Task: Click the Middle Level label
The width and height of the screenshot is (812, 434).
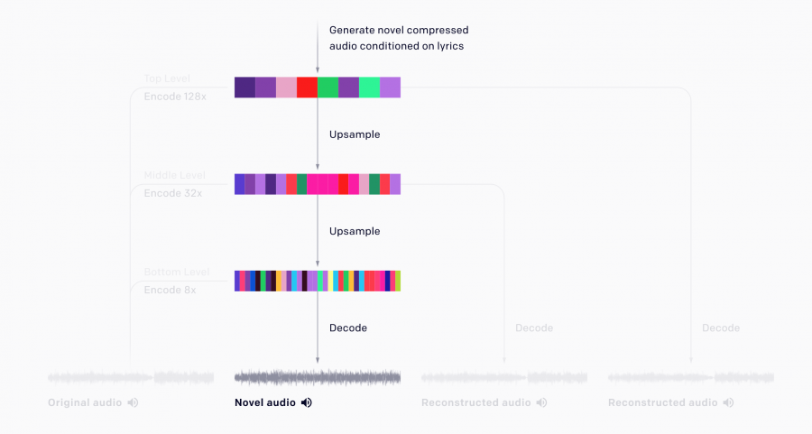Action: (174, 175)
